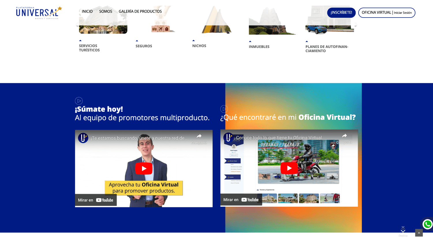Screen dimensions: 433x239
Task: Open the INMUEBLES link
Action: [x=259, y=47]
